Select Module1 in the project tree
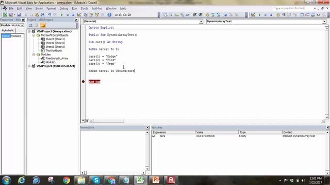330x185 pixels. coord(51,62)
